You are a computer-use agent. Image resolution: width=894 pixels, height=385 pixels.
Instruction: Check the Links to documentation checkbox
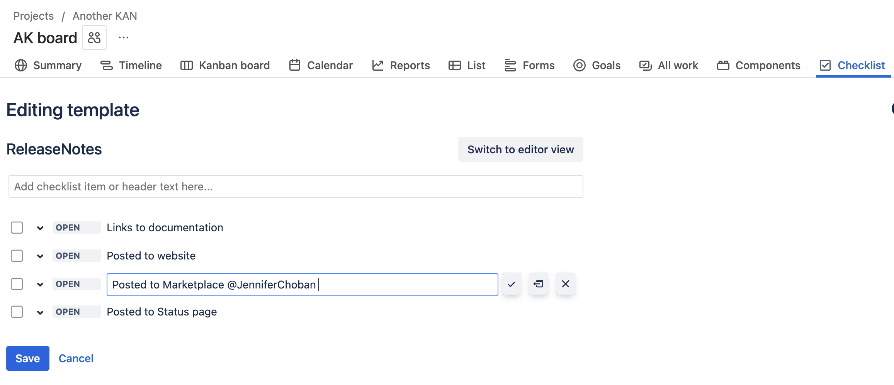pyautogui.click(x=17, y=228)
